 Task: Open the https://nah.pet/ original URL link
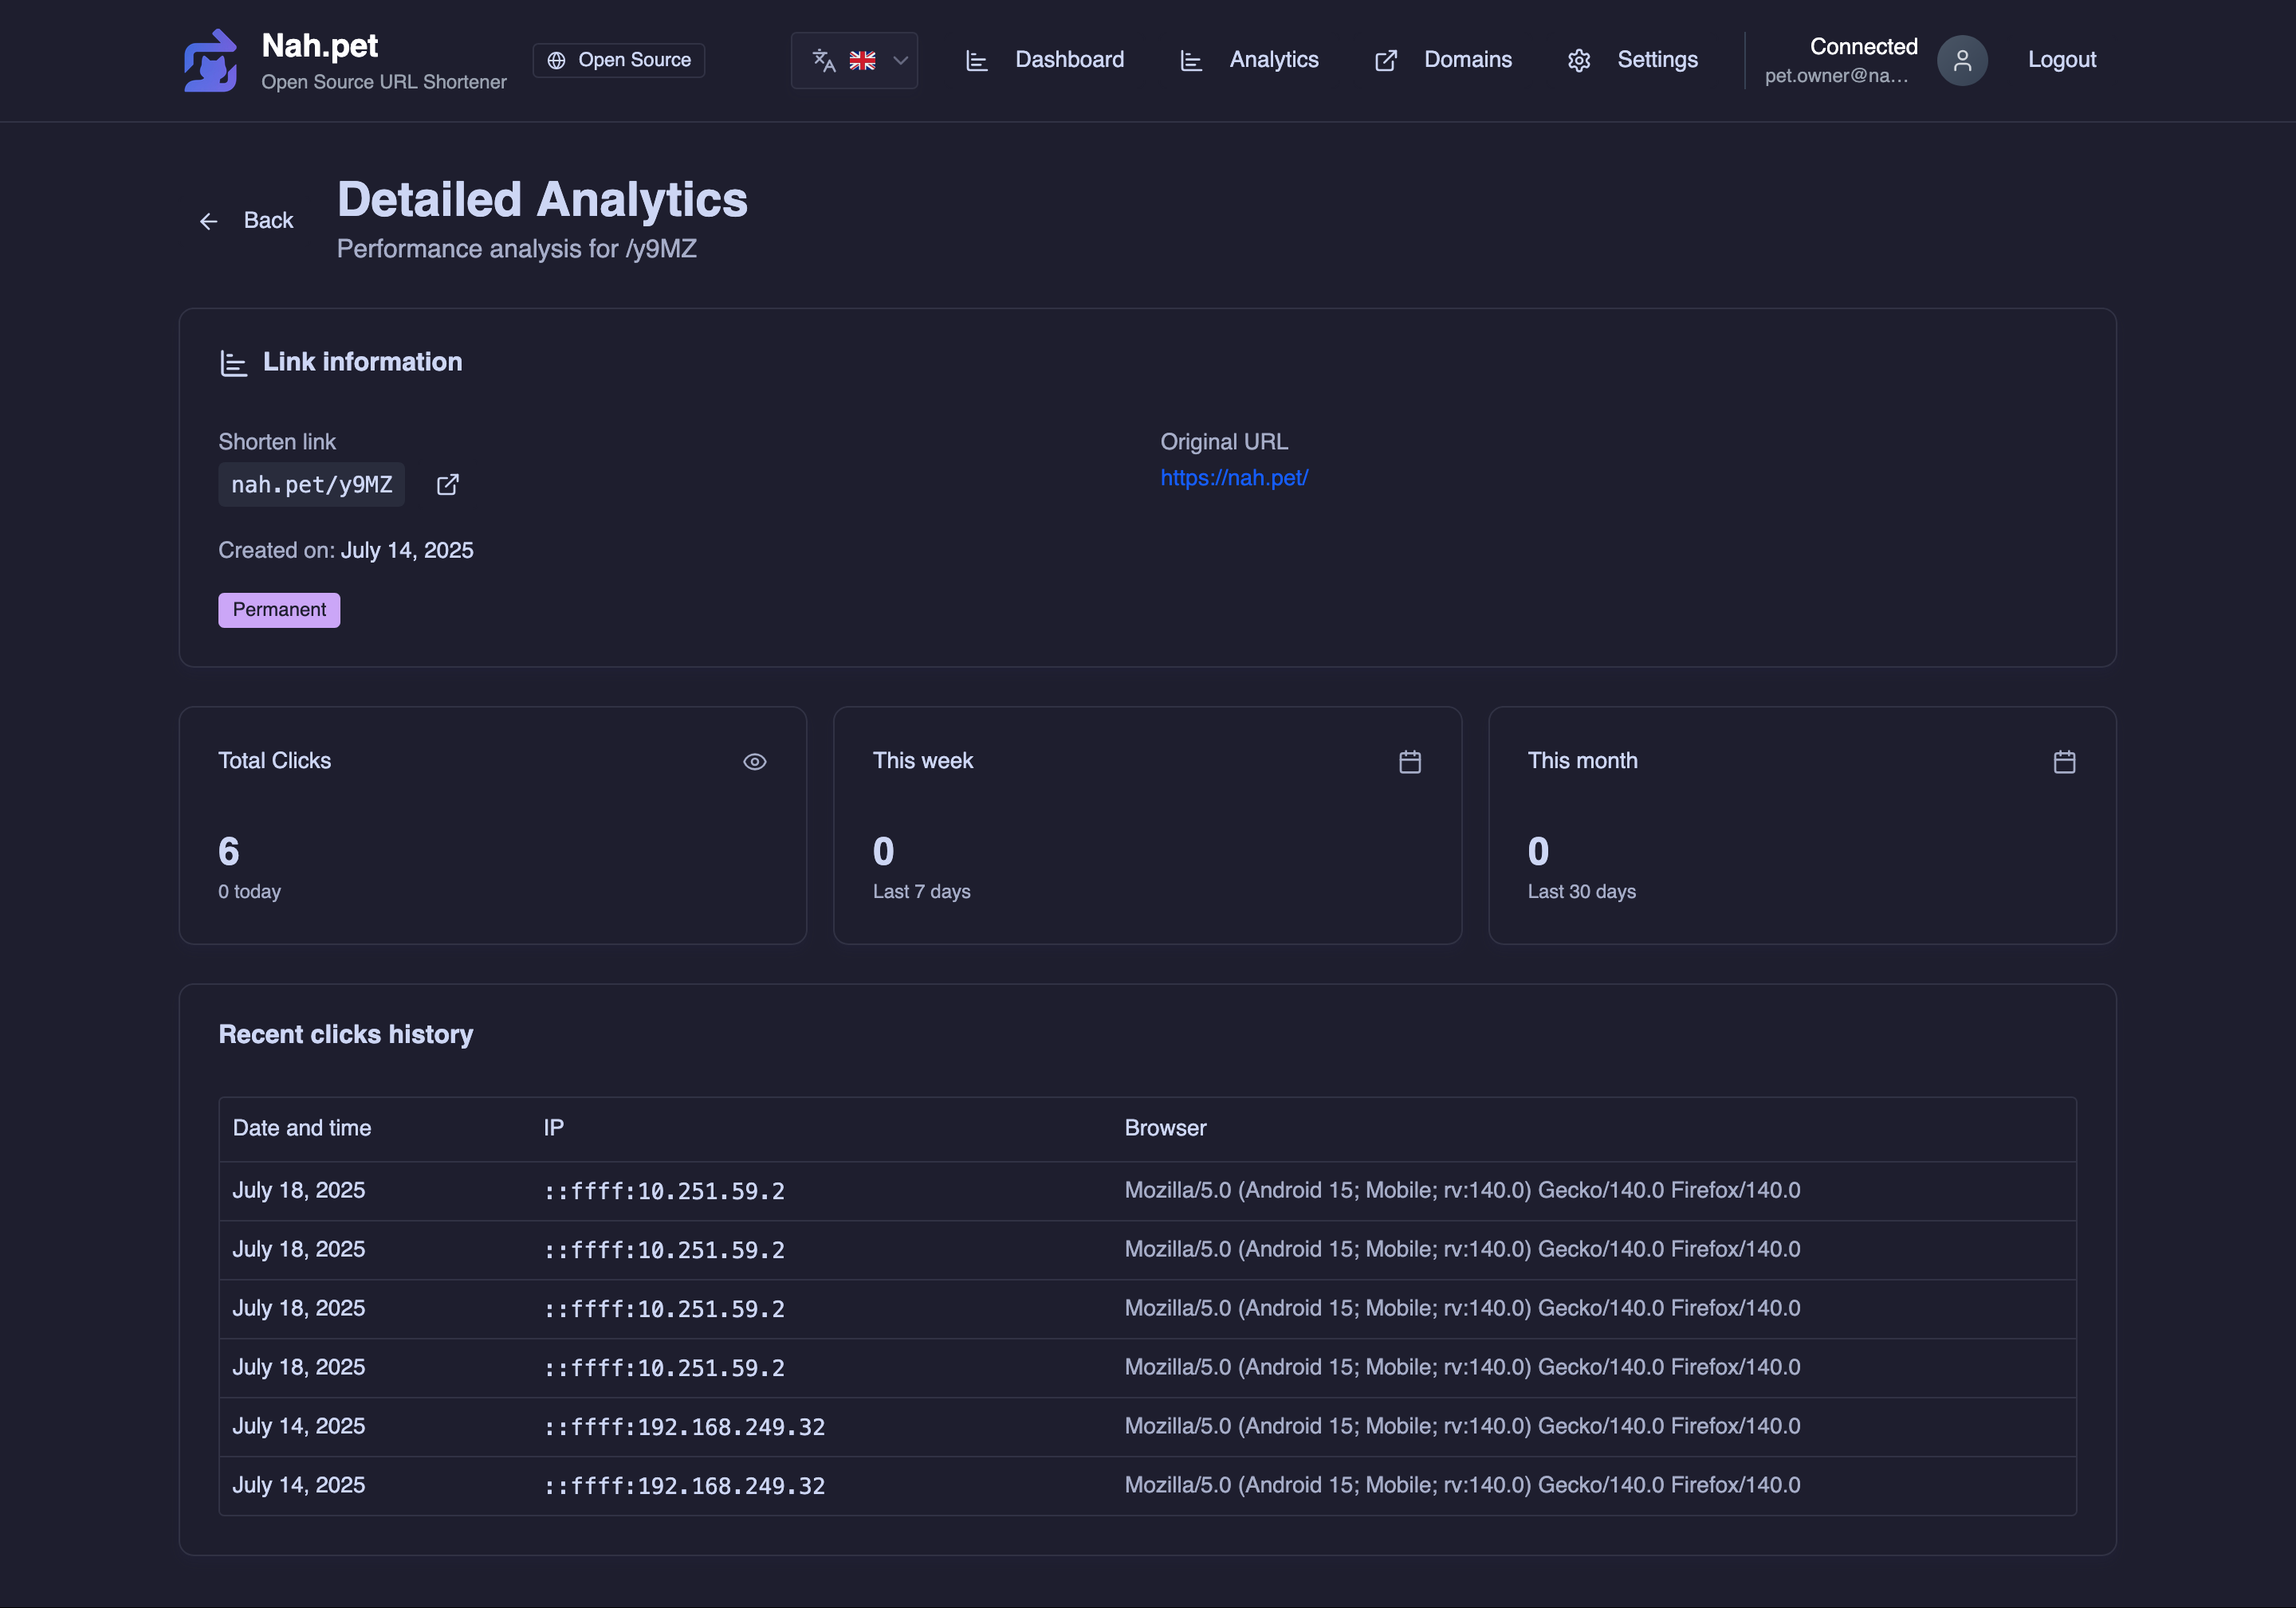tap(1233, 478)
